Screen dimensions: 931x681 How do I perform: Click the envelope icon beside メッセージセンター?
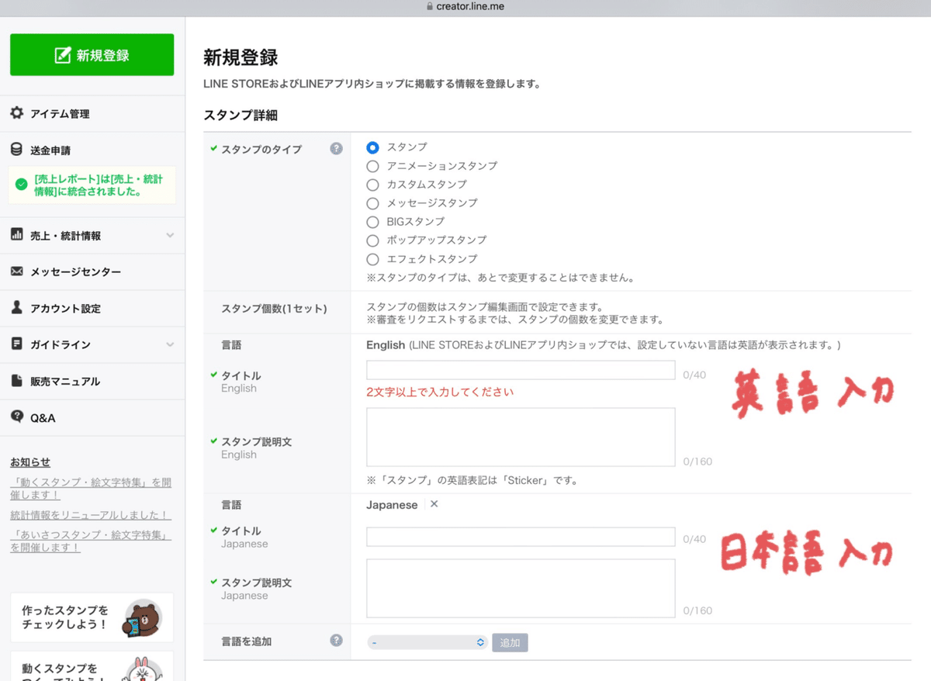(17, 271)
